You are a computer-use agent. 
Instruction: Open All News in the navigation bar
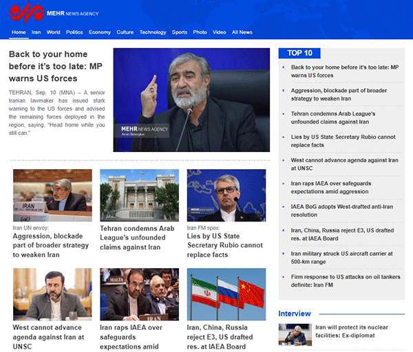pos(242,32)
